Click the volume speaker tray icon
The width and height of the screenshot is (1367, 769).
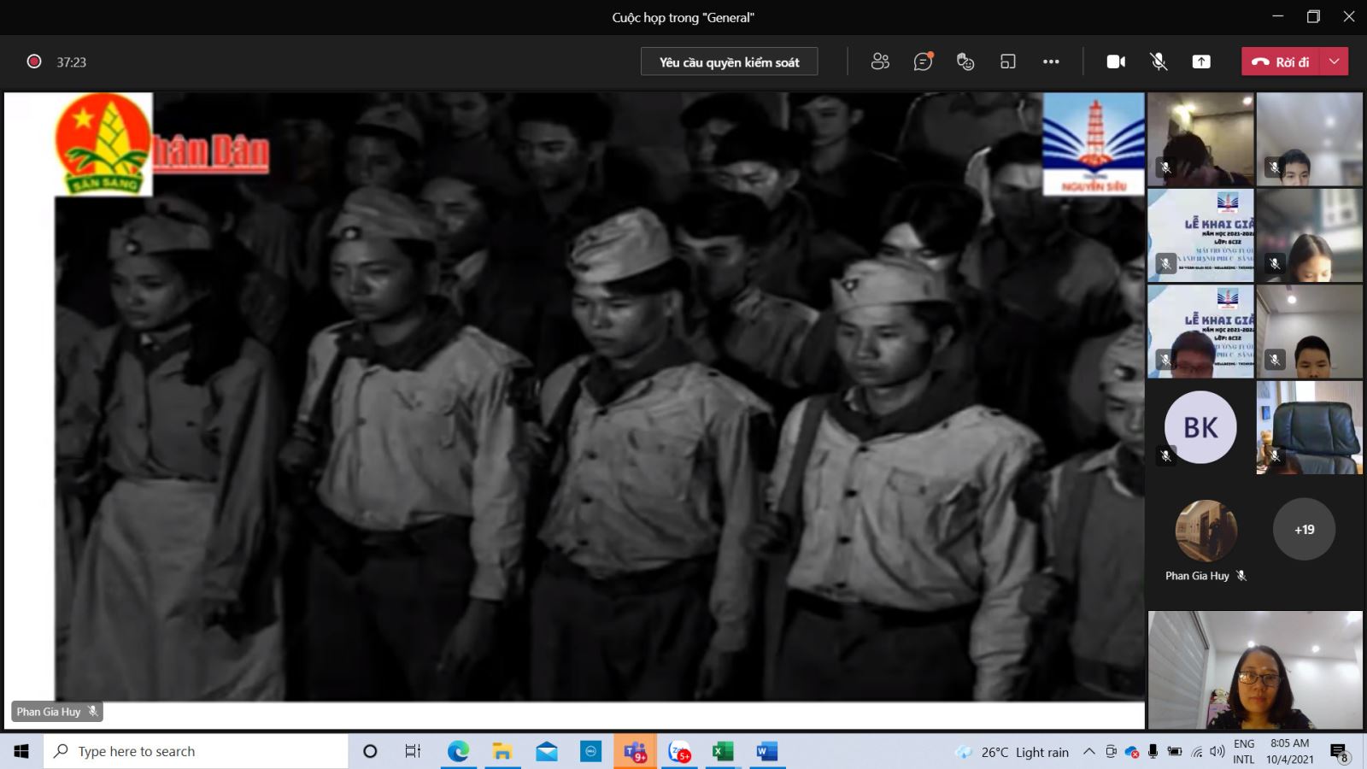1217,752
